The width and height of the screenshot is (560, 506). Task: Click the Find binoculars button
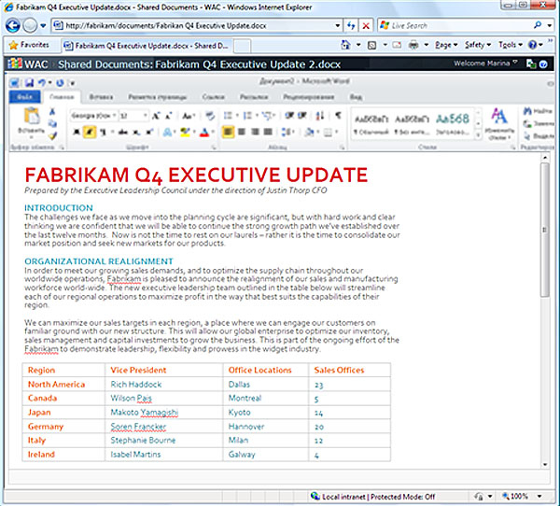538,111
